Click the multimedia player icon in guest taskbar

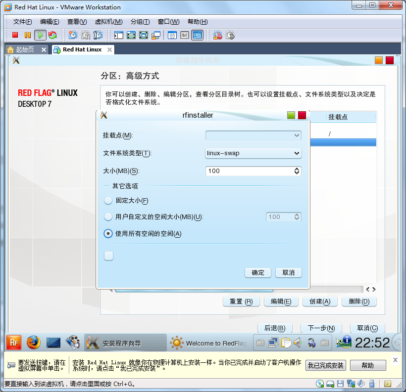(73, 343)
